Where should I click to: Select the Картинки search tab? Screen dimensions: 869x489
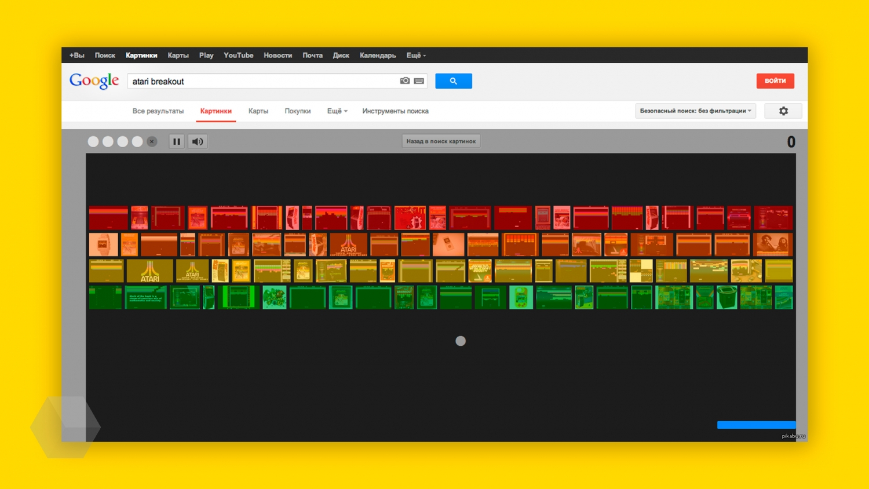click(x=216, y=111)
